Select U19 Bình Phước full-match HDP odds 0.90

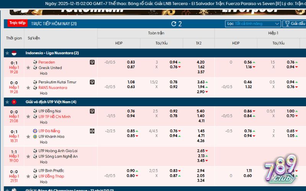click(131, 170)
